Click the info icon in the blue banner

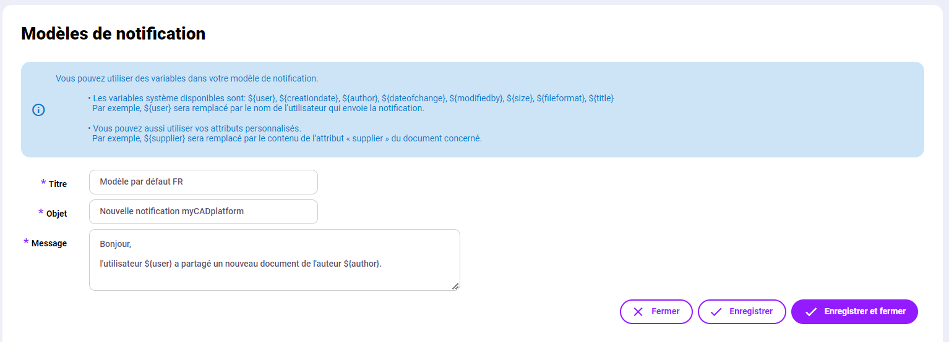pyautogui.click(x=38, y=110)
